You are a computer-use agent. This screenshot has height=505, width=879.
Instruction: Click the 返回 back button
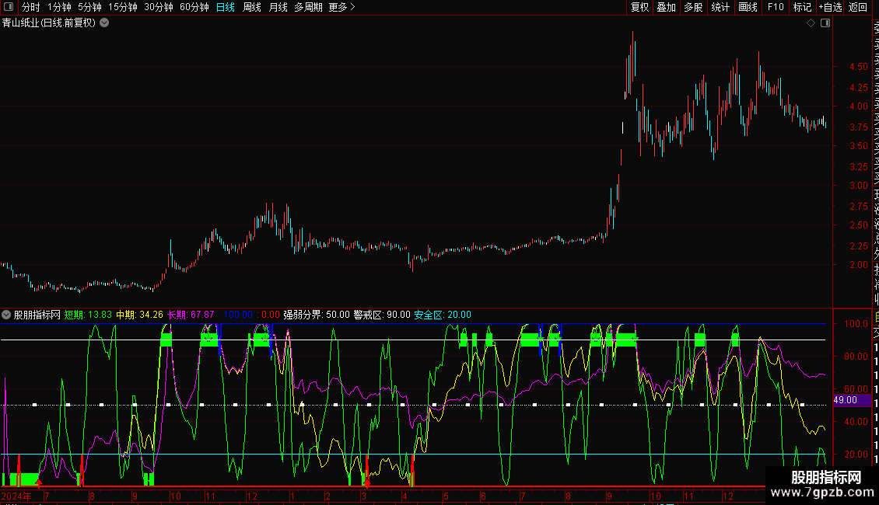click(858, 7)
